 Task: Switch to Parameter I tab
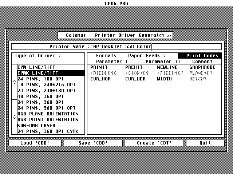click(112, 62)
